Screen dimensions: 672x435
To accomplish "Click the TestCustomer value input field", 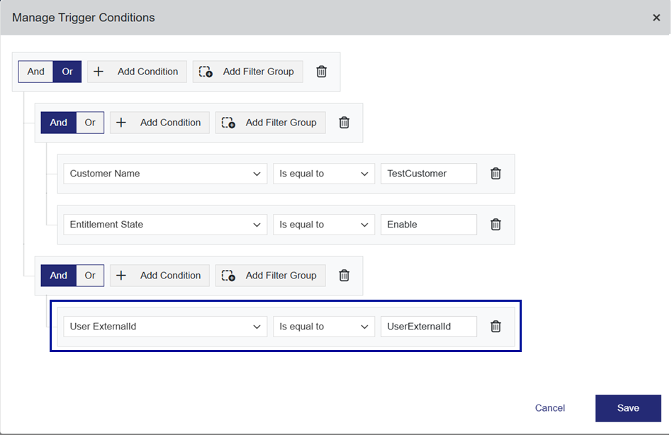I will click(x=428, y=174).
